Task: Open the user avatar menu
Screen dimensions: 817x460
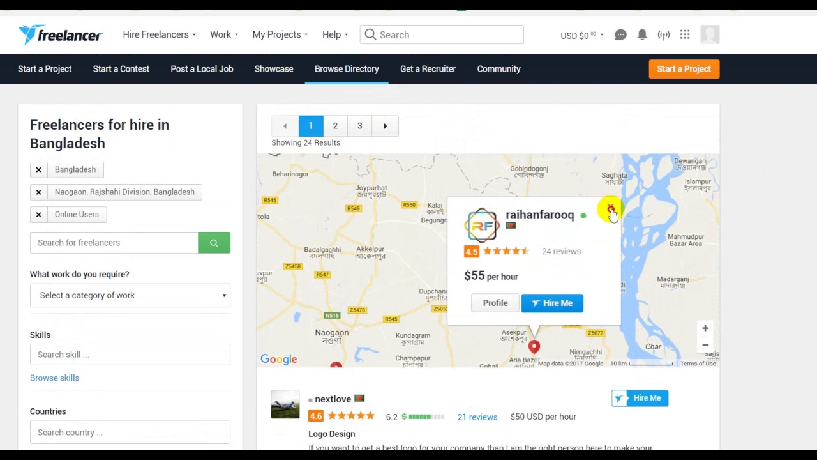Action: click(x=710, y=34)
